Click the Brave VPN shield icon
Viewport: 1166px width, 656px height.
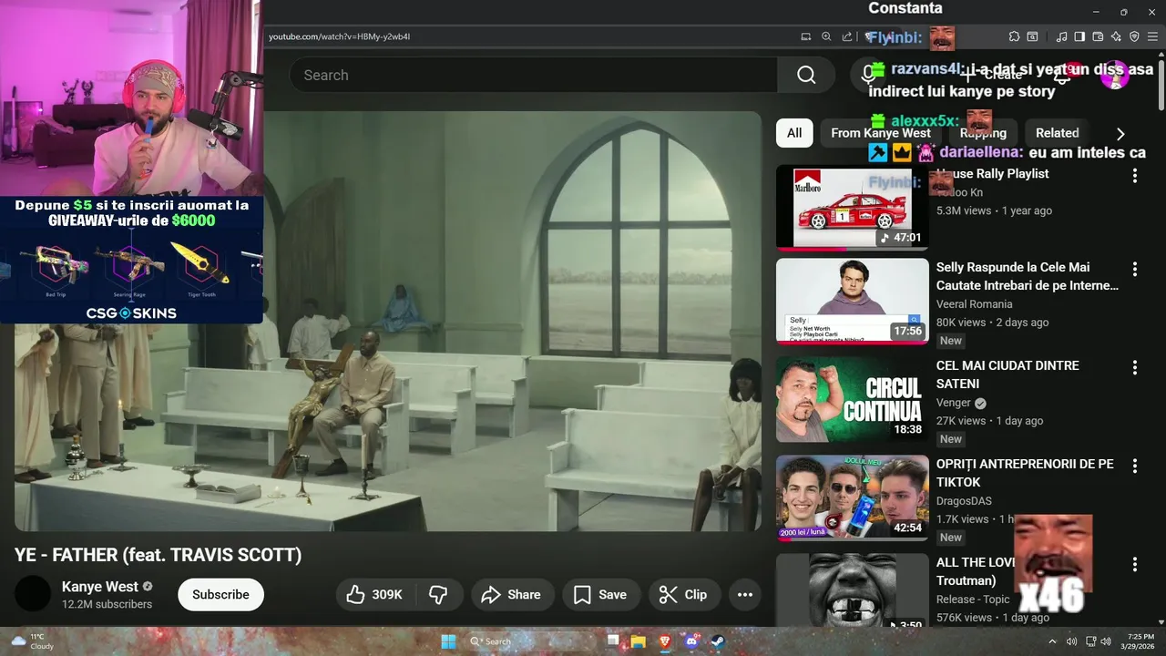tap(1134, 36)
